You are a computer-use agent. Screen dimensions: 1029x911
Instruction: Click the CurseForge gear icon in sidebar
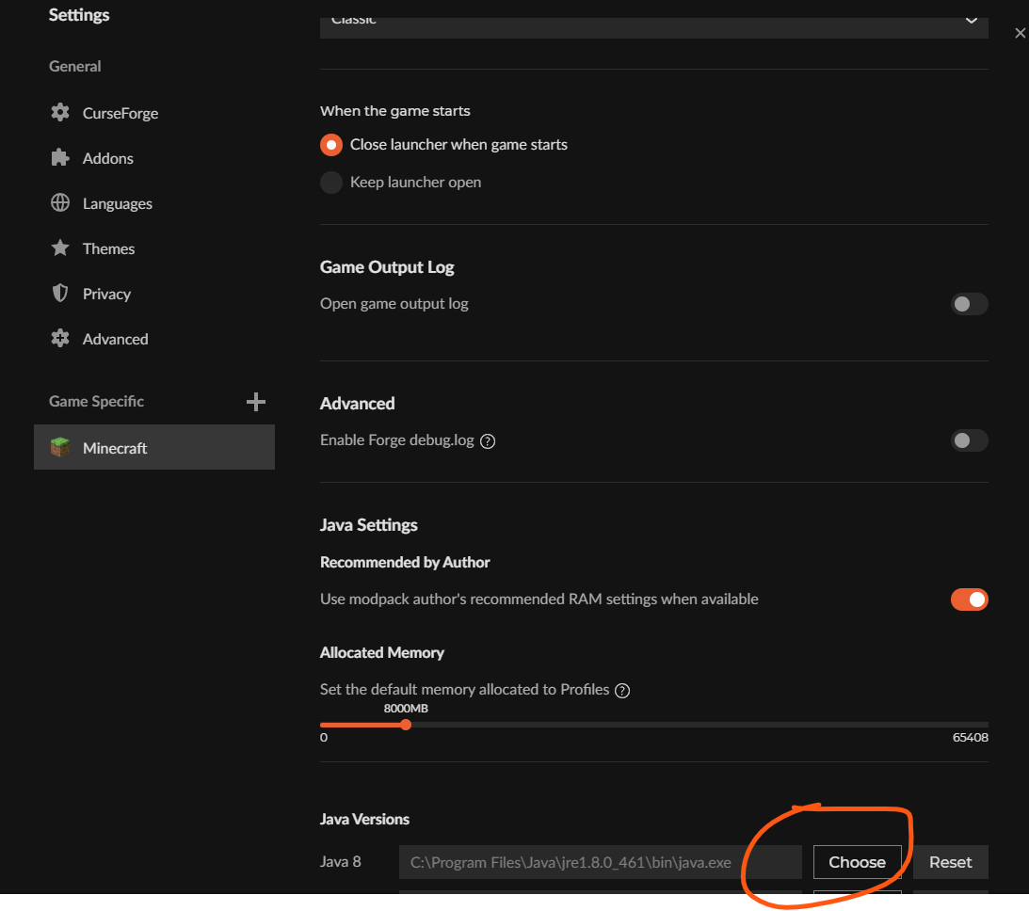[x=60, y=113]
